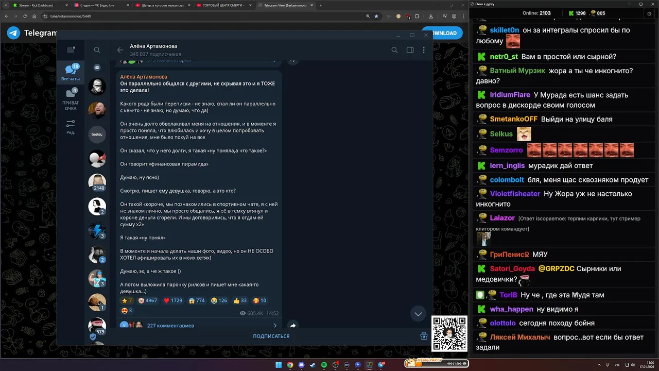Click the scream reaction with 774
The image size is (659, 371).
pyautogui.click(x=197, y=300)
